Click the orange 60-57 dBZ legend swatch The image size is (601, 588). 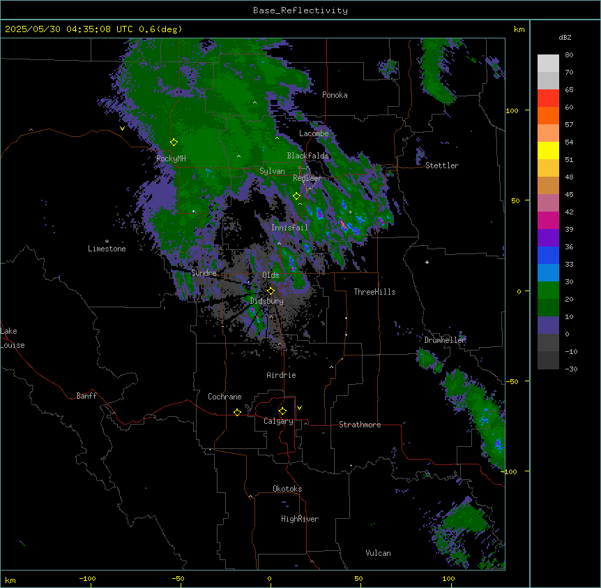tap(548, 115)
